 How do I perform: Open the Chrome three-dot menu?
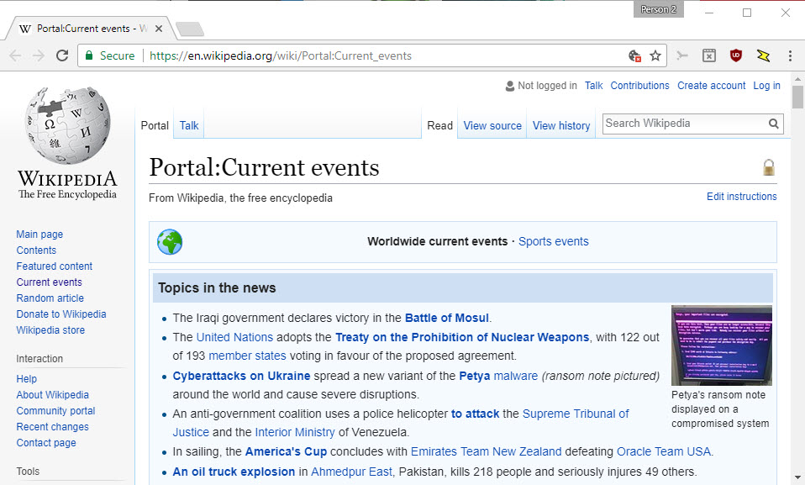pos(790,55)
